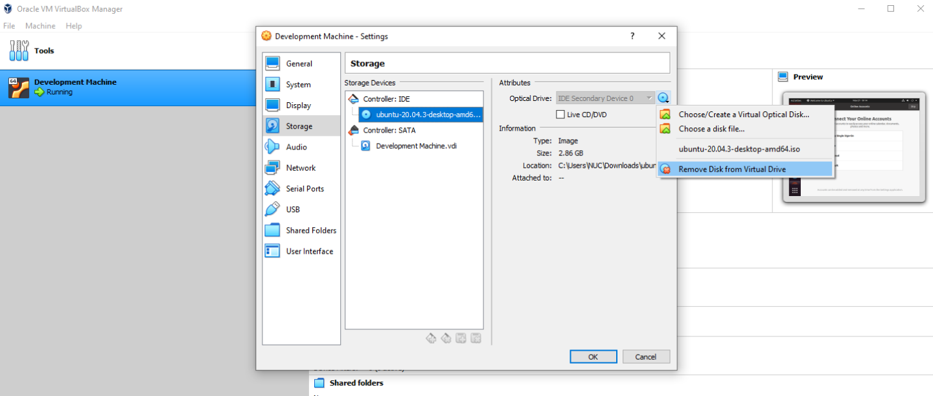Viewport: 933px width, 396px height.
Task: Open the Display settings category
Action: (301, 105)
